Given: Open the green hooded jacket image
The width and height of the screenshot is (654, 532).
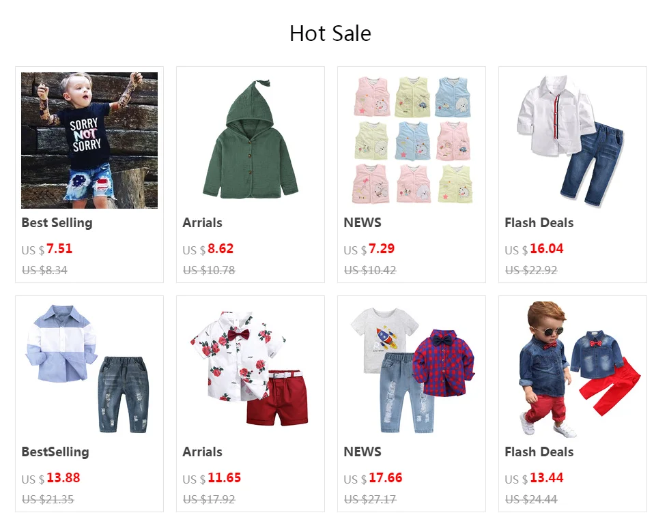Looking at the screenshot, I should (x=251, y=141).
